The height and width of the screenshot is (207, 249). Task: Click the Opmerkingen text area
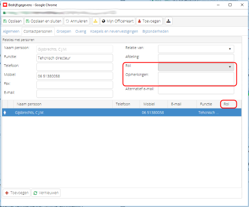[x=196, y=78]
